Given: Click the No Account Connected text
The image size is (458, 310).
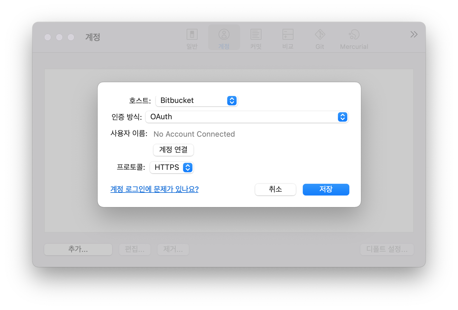Looking at the screenshot, I should click(194, 134).
